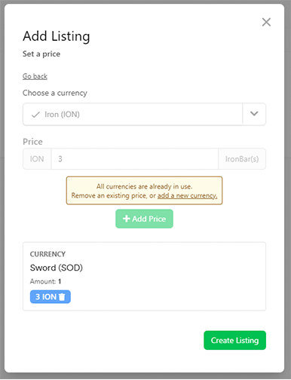Click the Amount: 1 text
The height and width of the screenshot is (380, 291).
click(x=45, y=281)
